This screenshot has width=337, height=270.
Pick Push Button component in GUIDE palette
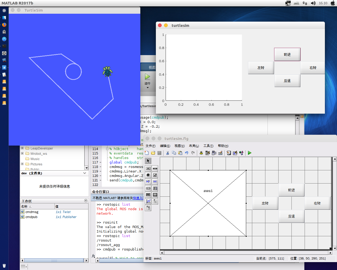coord(148,168)
